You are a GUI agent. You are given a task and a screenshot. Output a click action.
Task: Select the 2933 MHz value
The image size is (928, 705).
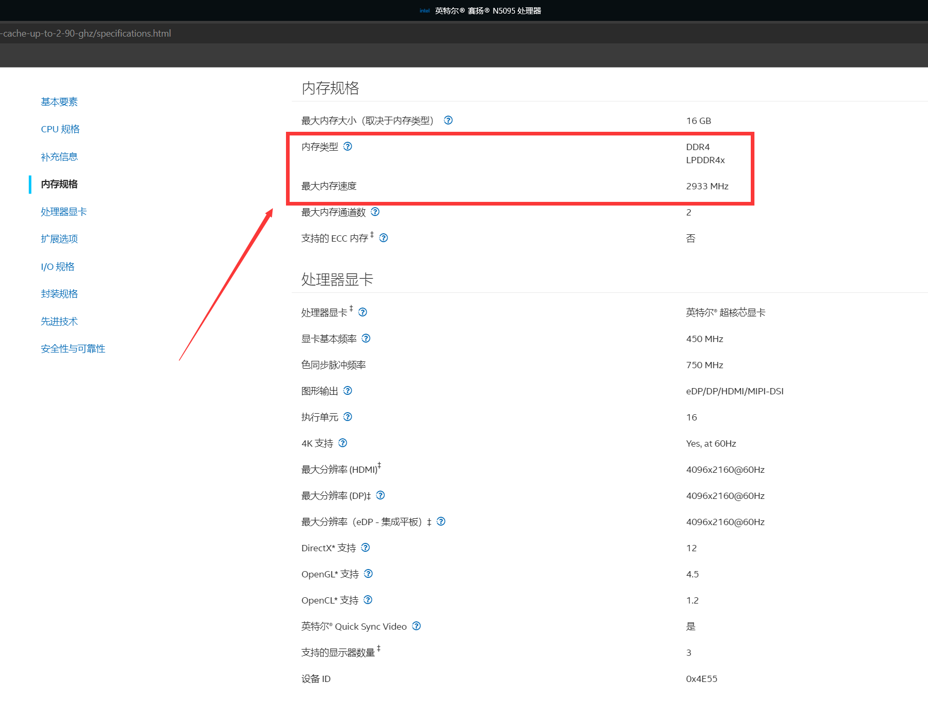pyautogui.click(x=707, y=186)
